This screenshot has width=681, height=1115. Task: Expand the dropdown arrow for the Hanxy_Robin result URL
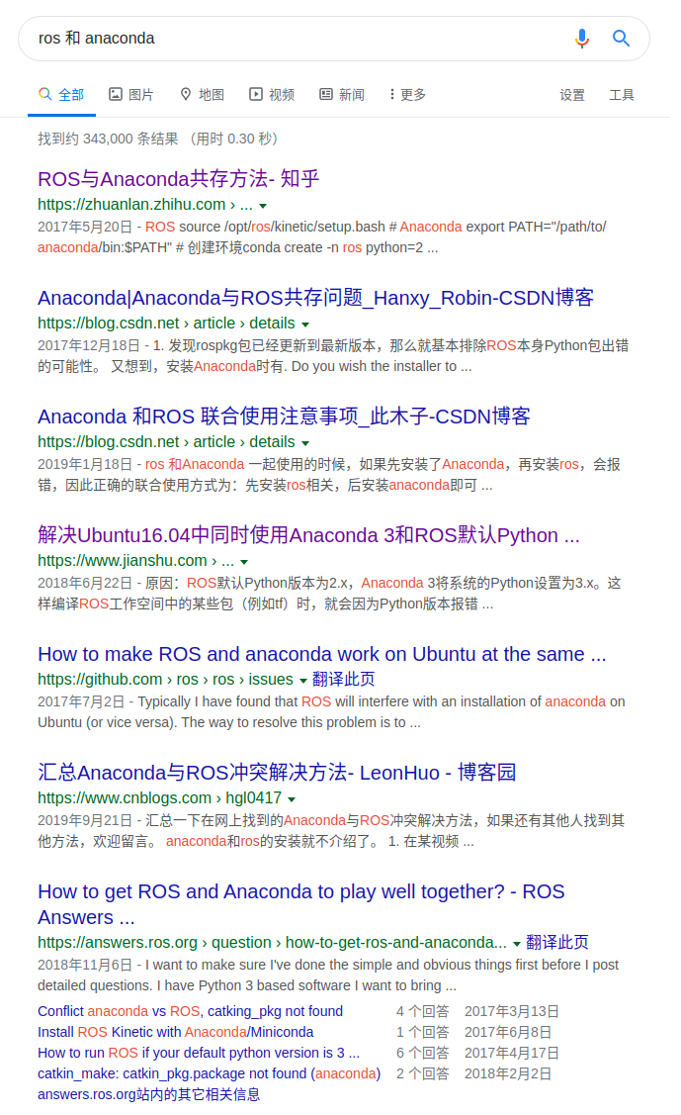tap(305, 325)
